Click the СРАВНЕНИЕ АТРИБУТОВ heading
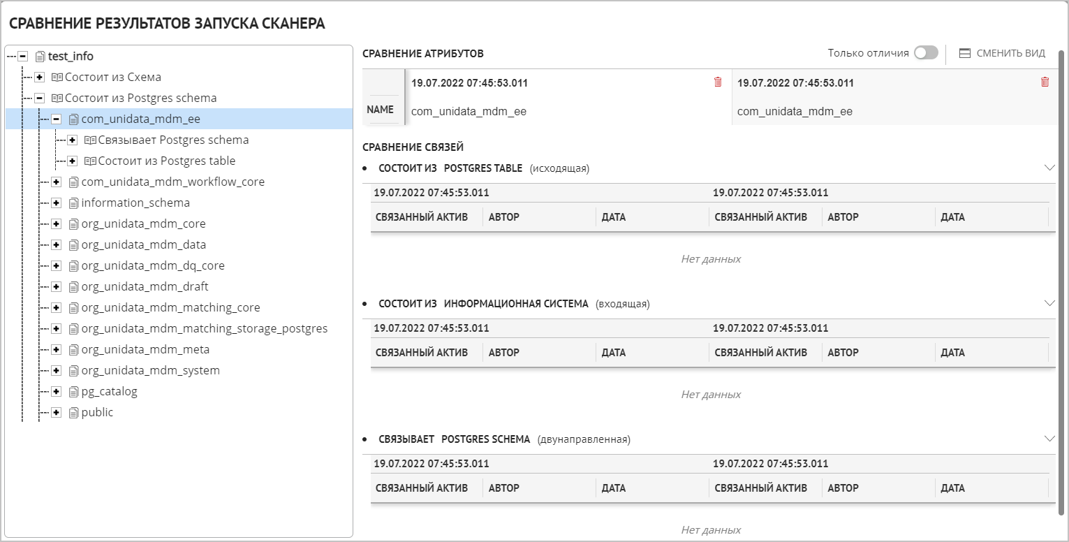Image resolution: width=1069 pixels, height=542 pixels. point(423,53)
